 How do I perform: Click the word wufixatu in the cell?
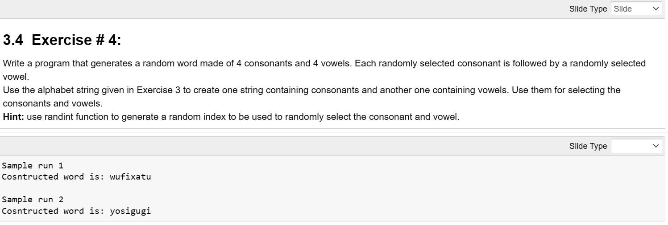pos(130,177)
